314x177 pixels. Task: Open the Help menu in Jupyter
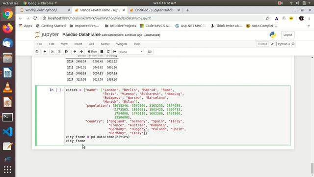click(x=137, y=44)
